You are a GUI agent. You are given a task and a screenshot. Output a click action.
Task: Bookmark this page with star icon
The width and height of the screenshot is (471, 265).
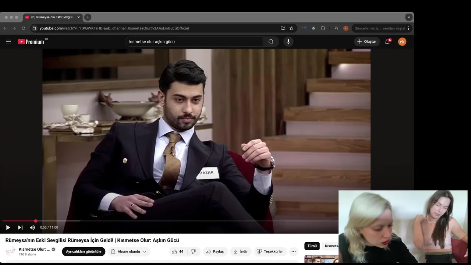pyautogui.click(x=291, y=28)
